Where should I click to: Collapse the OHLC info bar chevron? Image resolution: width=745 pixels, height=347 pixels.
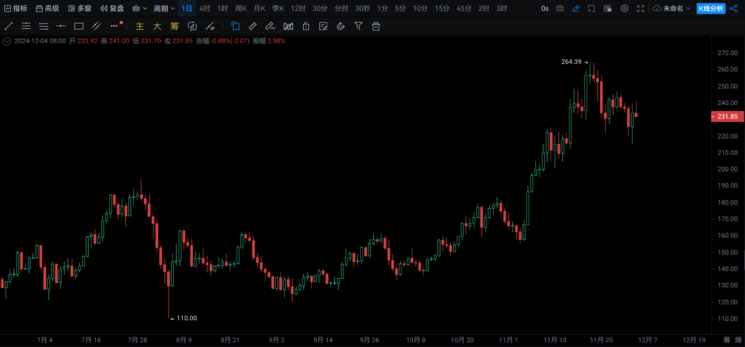click(7, 41)
